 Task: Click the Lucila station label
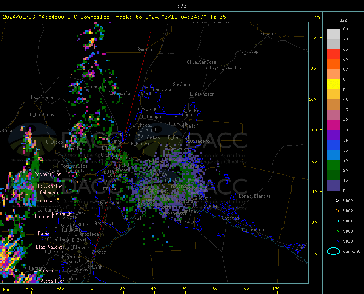click(x=45, y=201)
